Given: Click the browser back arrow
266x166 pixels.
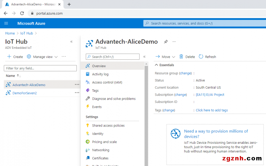Looking at the screenshot, I should [x=6, y=13].
